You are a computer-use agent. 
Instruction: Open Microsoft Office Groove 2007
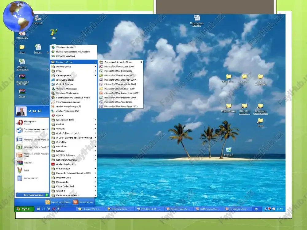[x=120, y=75]
